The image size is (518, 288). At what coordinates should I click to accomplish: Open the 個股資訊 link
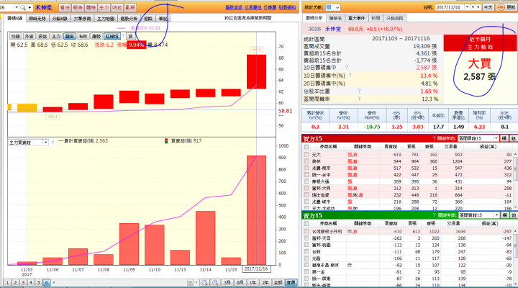click(x=234, y=7)
